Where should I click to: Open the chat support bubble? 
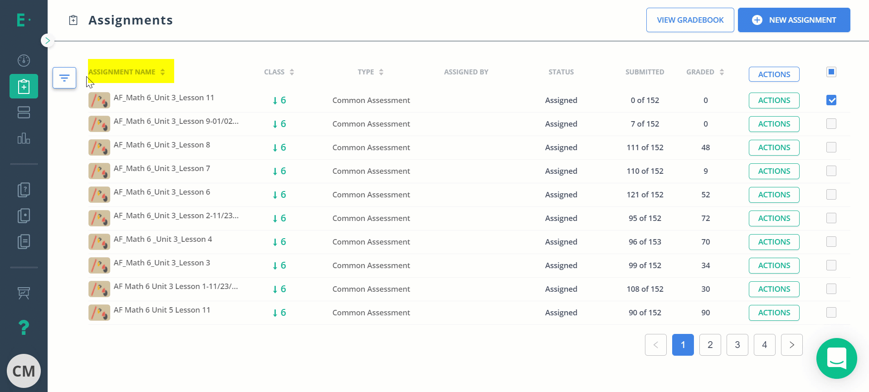pyautogui.click(x=836, y=358)
